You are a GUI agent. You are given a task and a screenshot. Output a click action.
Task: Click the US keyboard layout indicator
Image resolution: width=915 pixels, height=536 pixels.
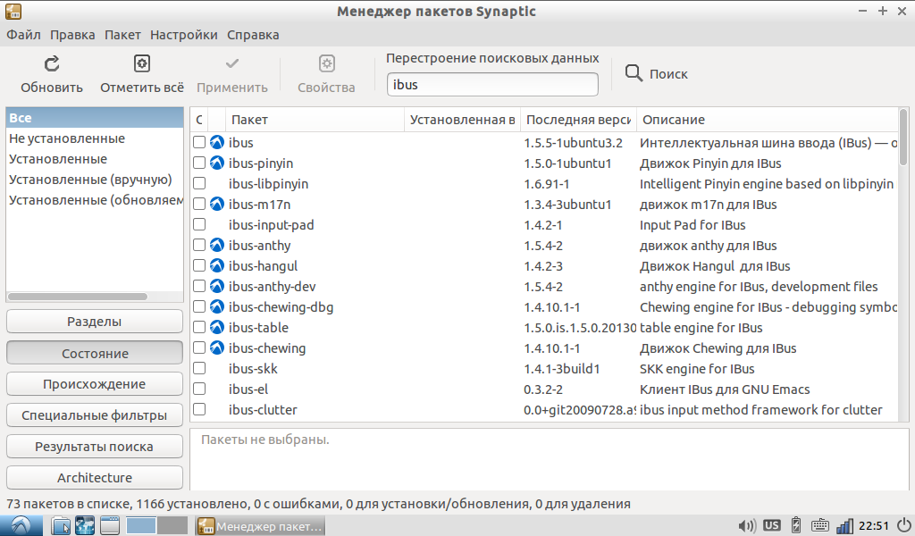tap(771, 525)
